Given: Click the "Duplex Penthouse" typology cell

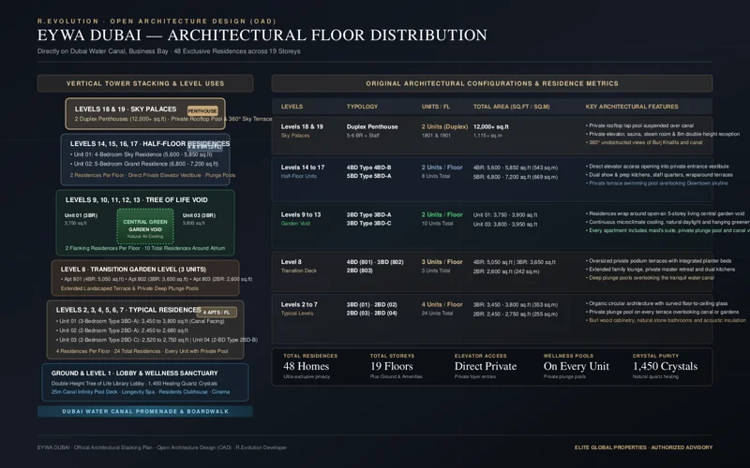Looking at the screenshot, I should click(x=372, y=127).
